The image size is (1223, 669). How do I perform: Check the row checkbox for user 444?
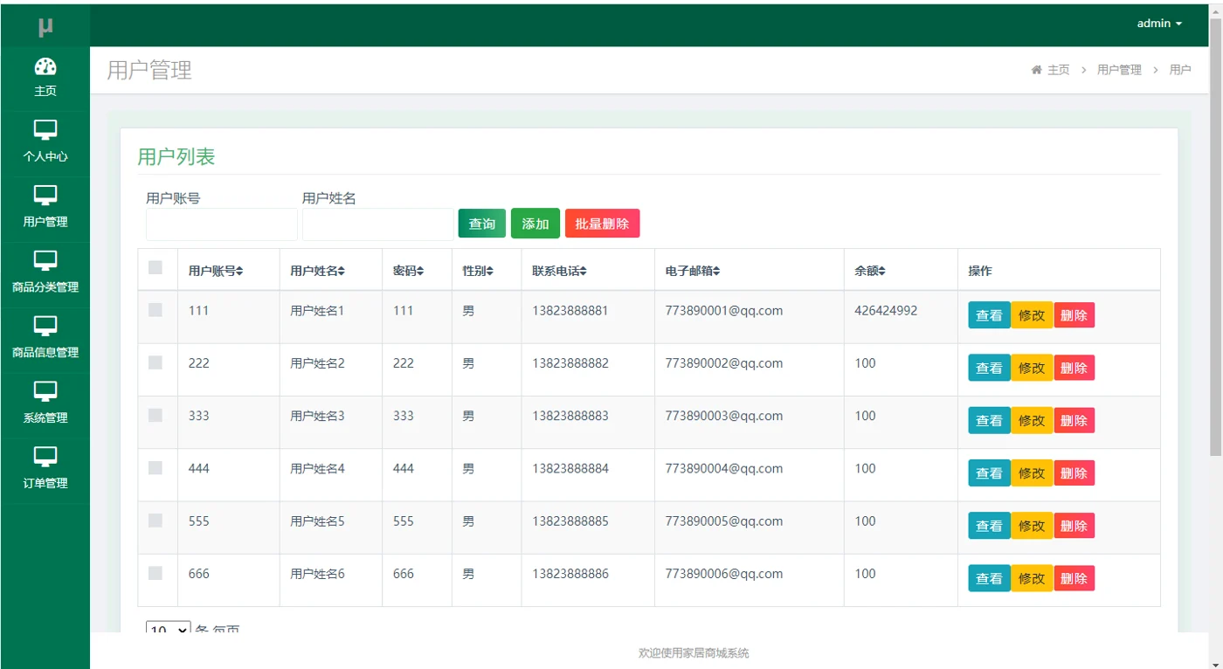[155, 467]
